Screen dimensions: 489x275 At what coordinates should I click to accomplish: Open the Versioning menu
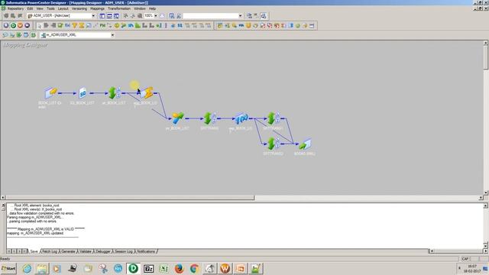click(x=79, y=8)
